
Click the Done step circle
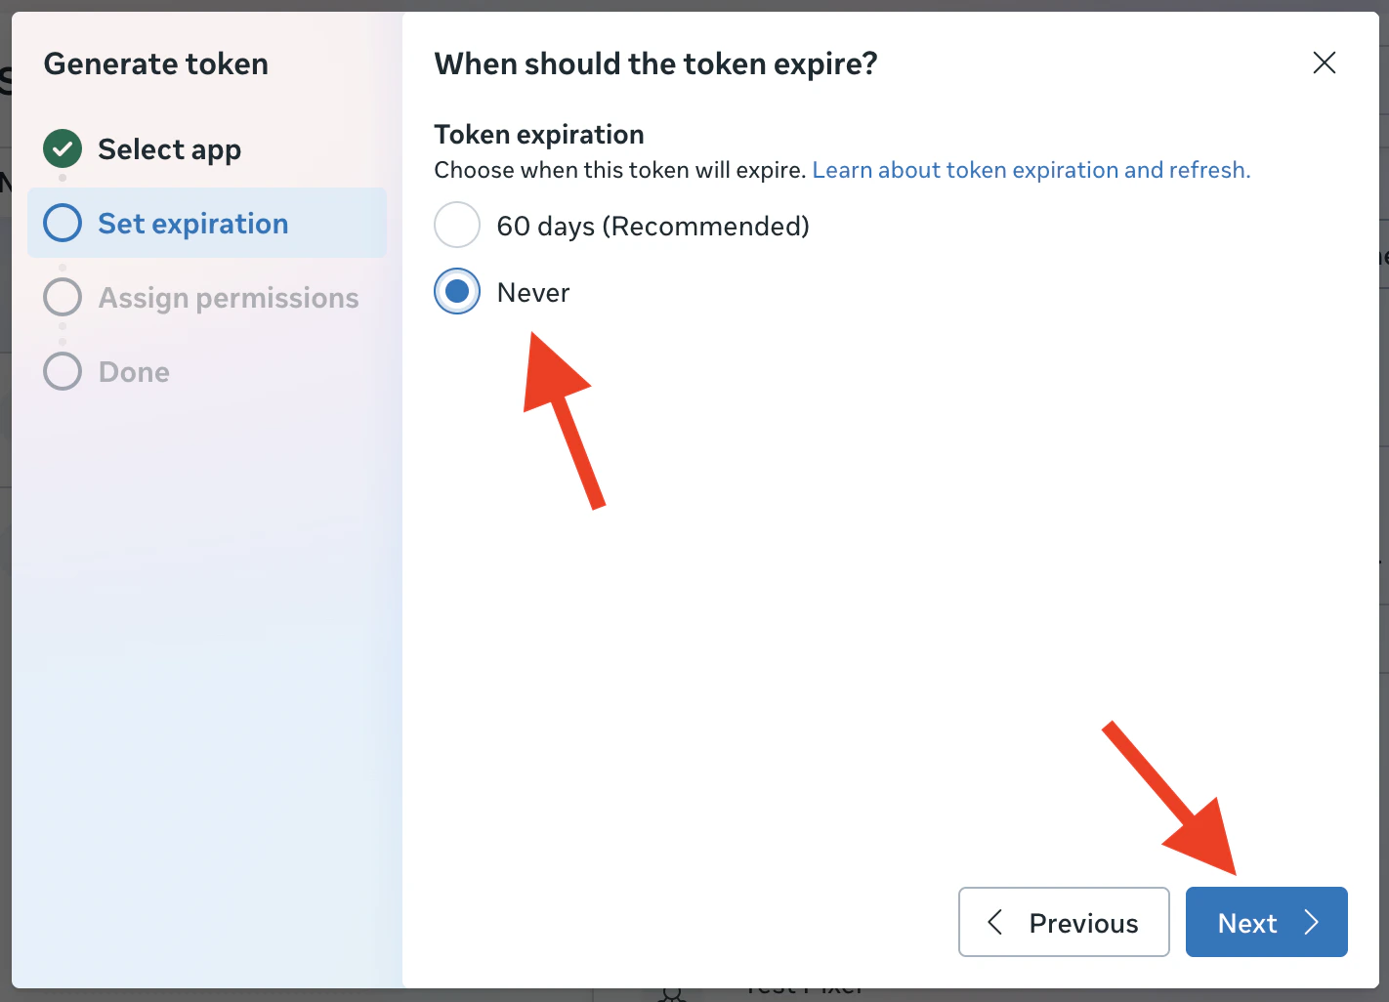click(x=62, y=371)
